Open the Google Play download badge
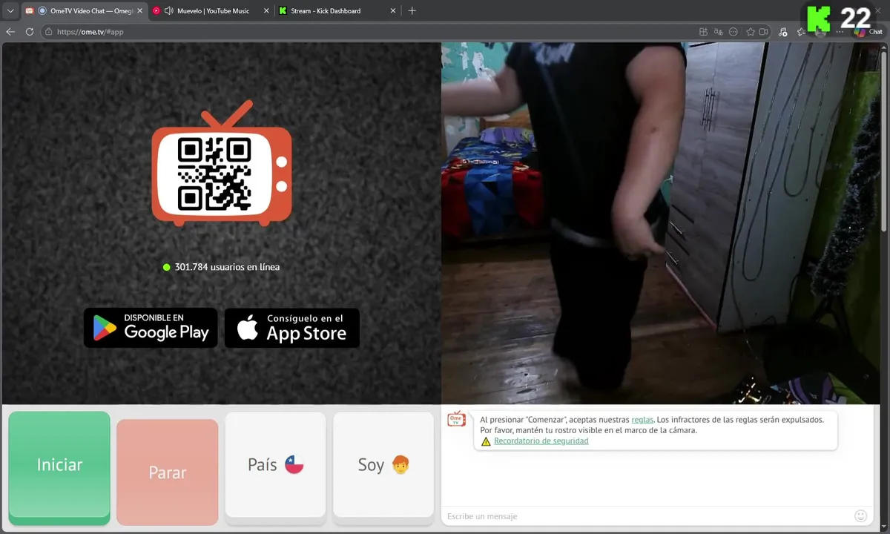The width and height of the screenshot is (890, 534). pos(151,328)
